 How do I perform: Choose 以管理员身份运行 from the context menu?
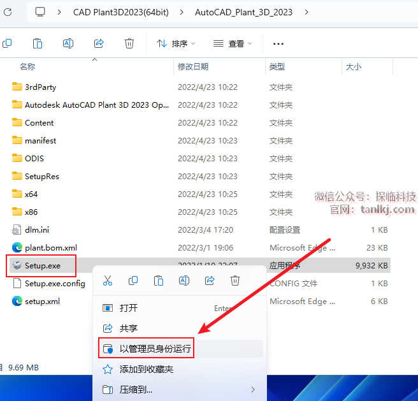point(180,349)
